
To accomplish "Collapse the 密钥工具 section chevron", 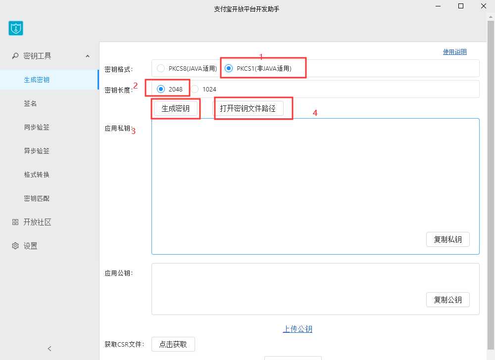I will click(x=88, y=56).
